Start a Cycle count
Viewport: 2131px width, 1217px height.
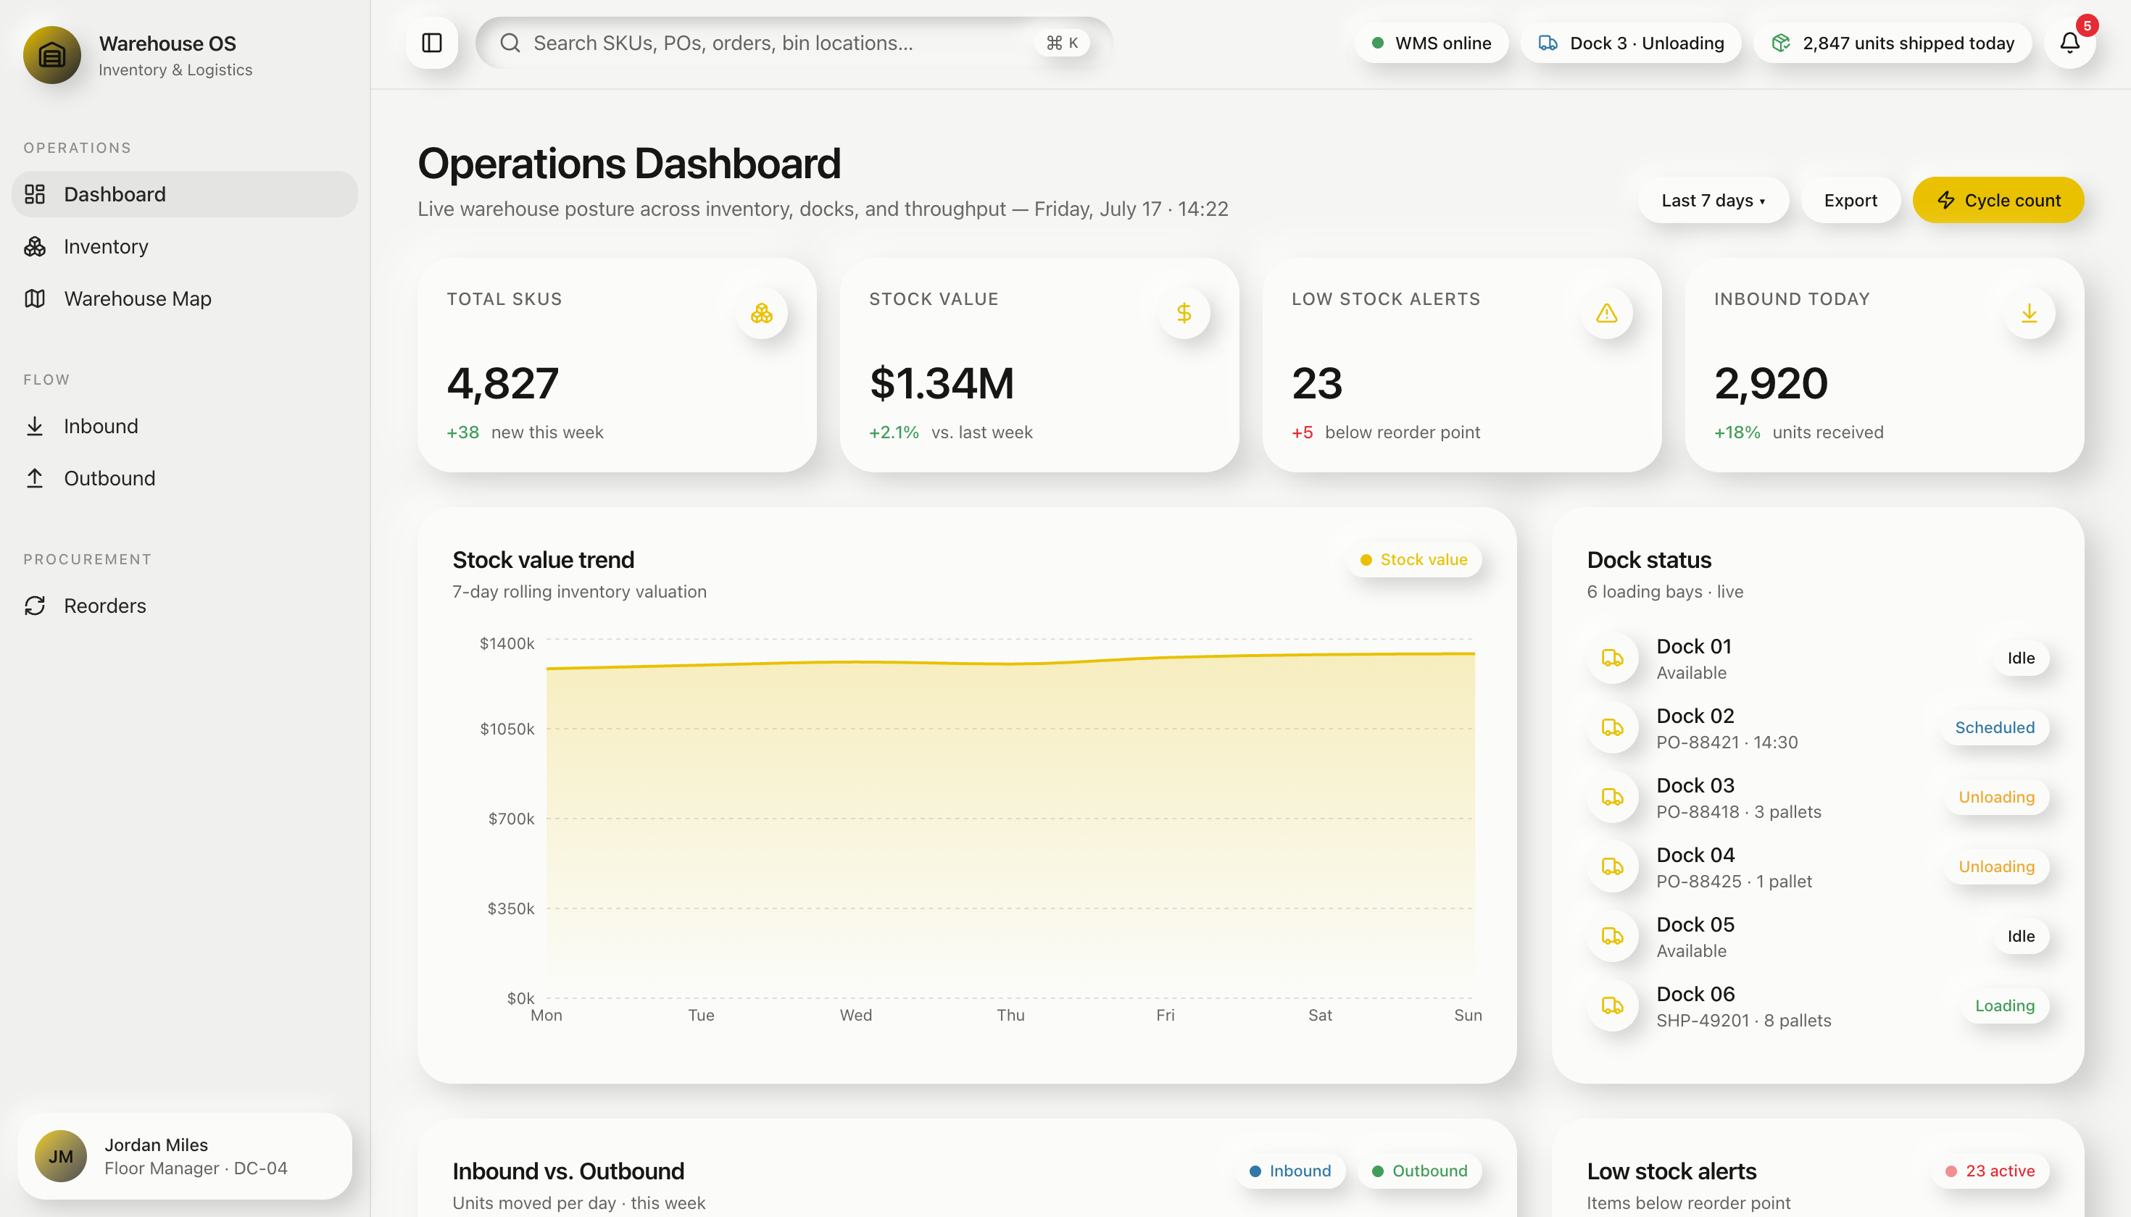(1998, 201)
